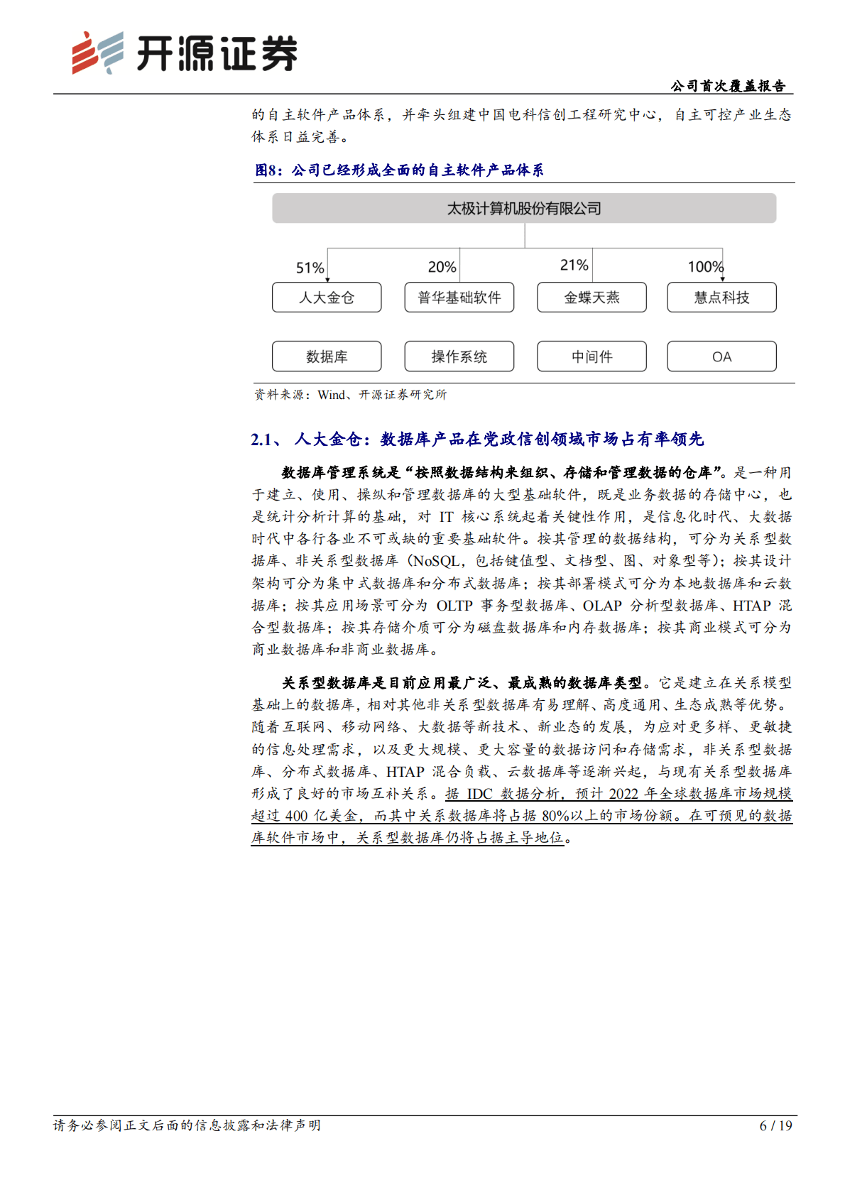Click bold sentence 关系型数据库是目前应用最广泛

462,683
